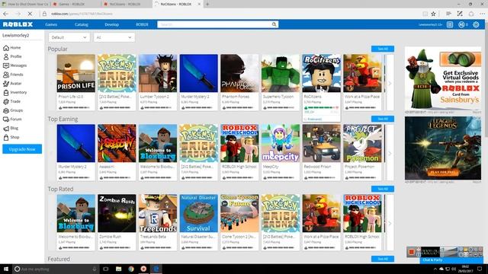Open the Home sidebar item
Image resolution: width=488 pixels, height=274 pixels.
(12, 47)
